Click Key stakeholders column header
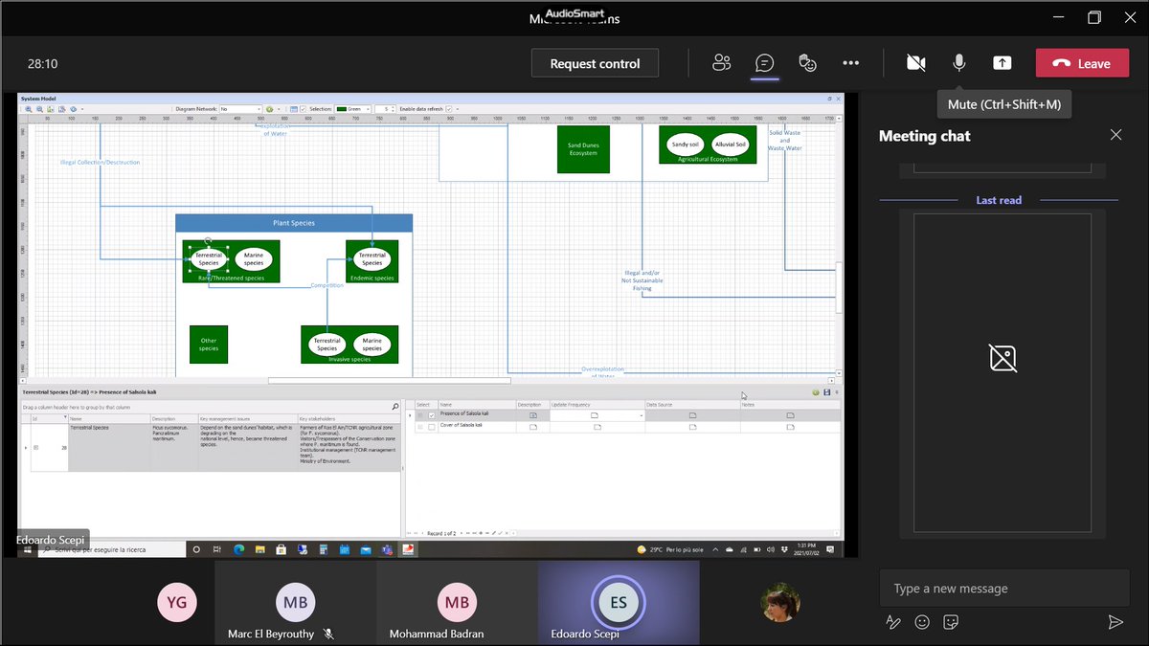This screenshot has width=1149, height=646. [x=349, y=418]
